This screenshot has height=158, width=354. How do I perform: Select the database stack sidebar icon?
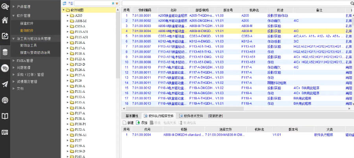[x=5, y=52]
